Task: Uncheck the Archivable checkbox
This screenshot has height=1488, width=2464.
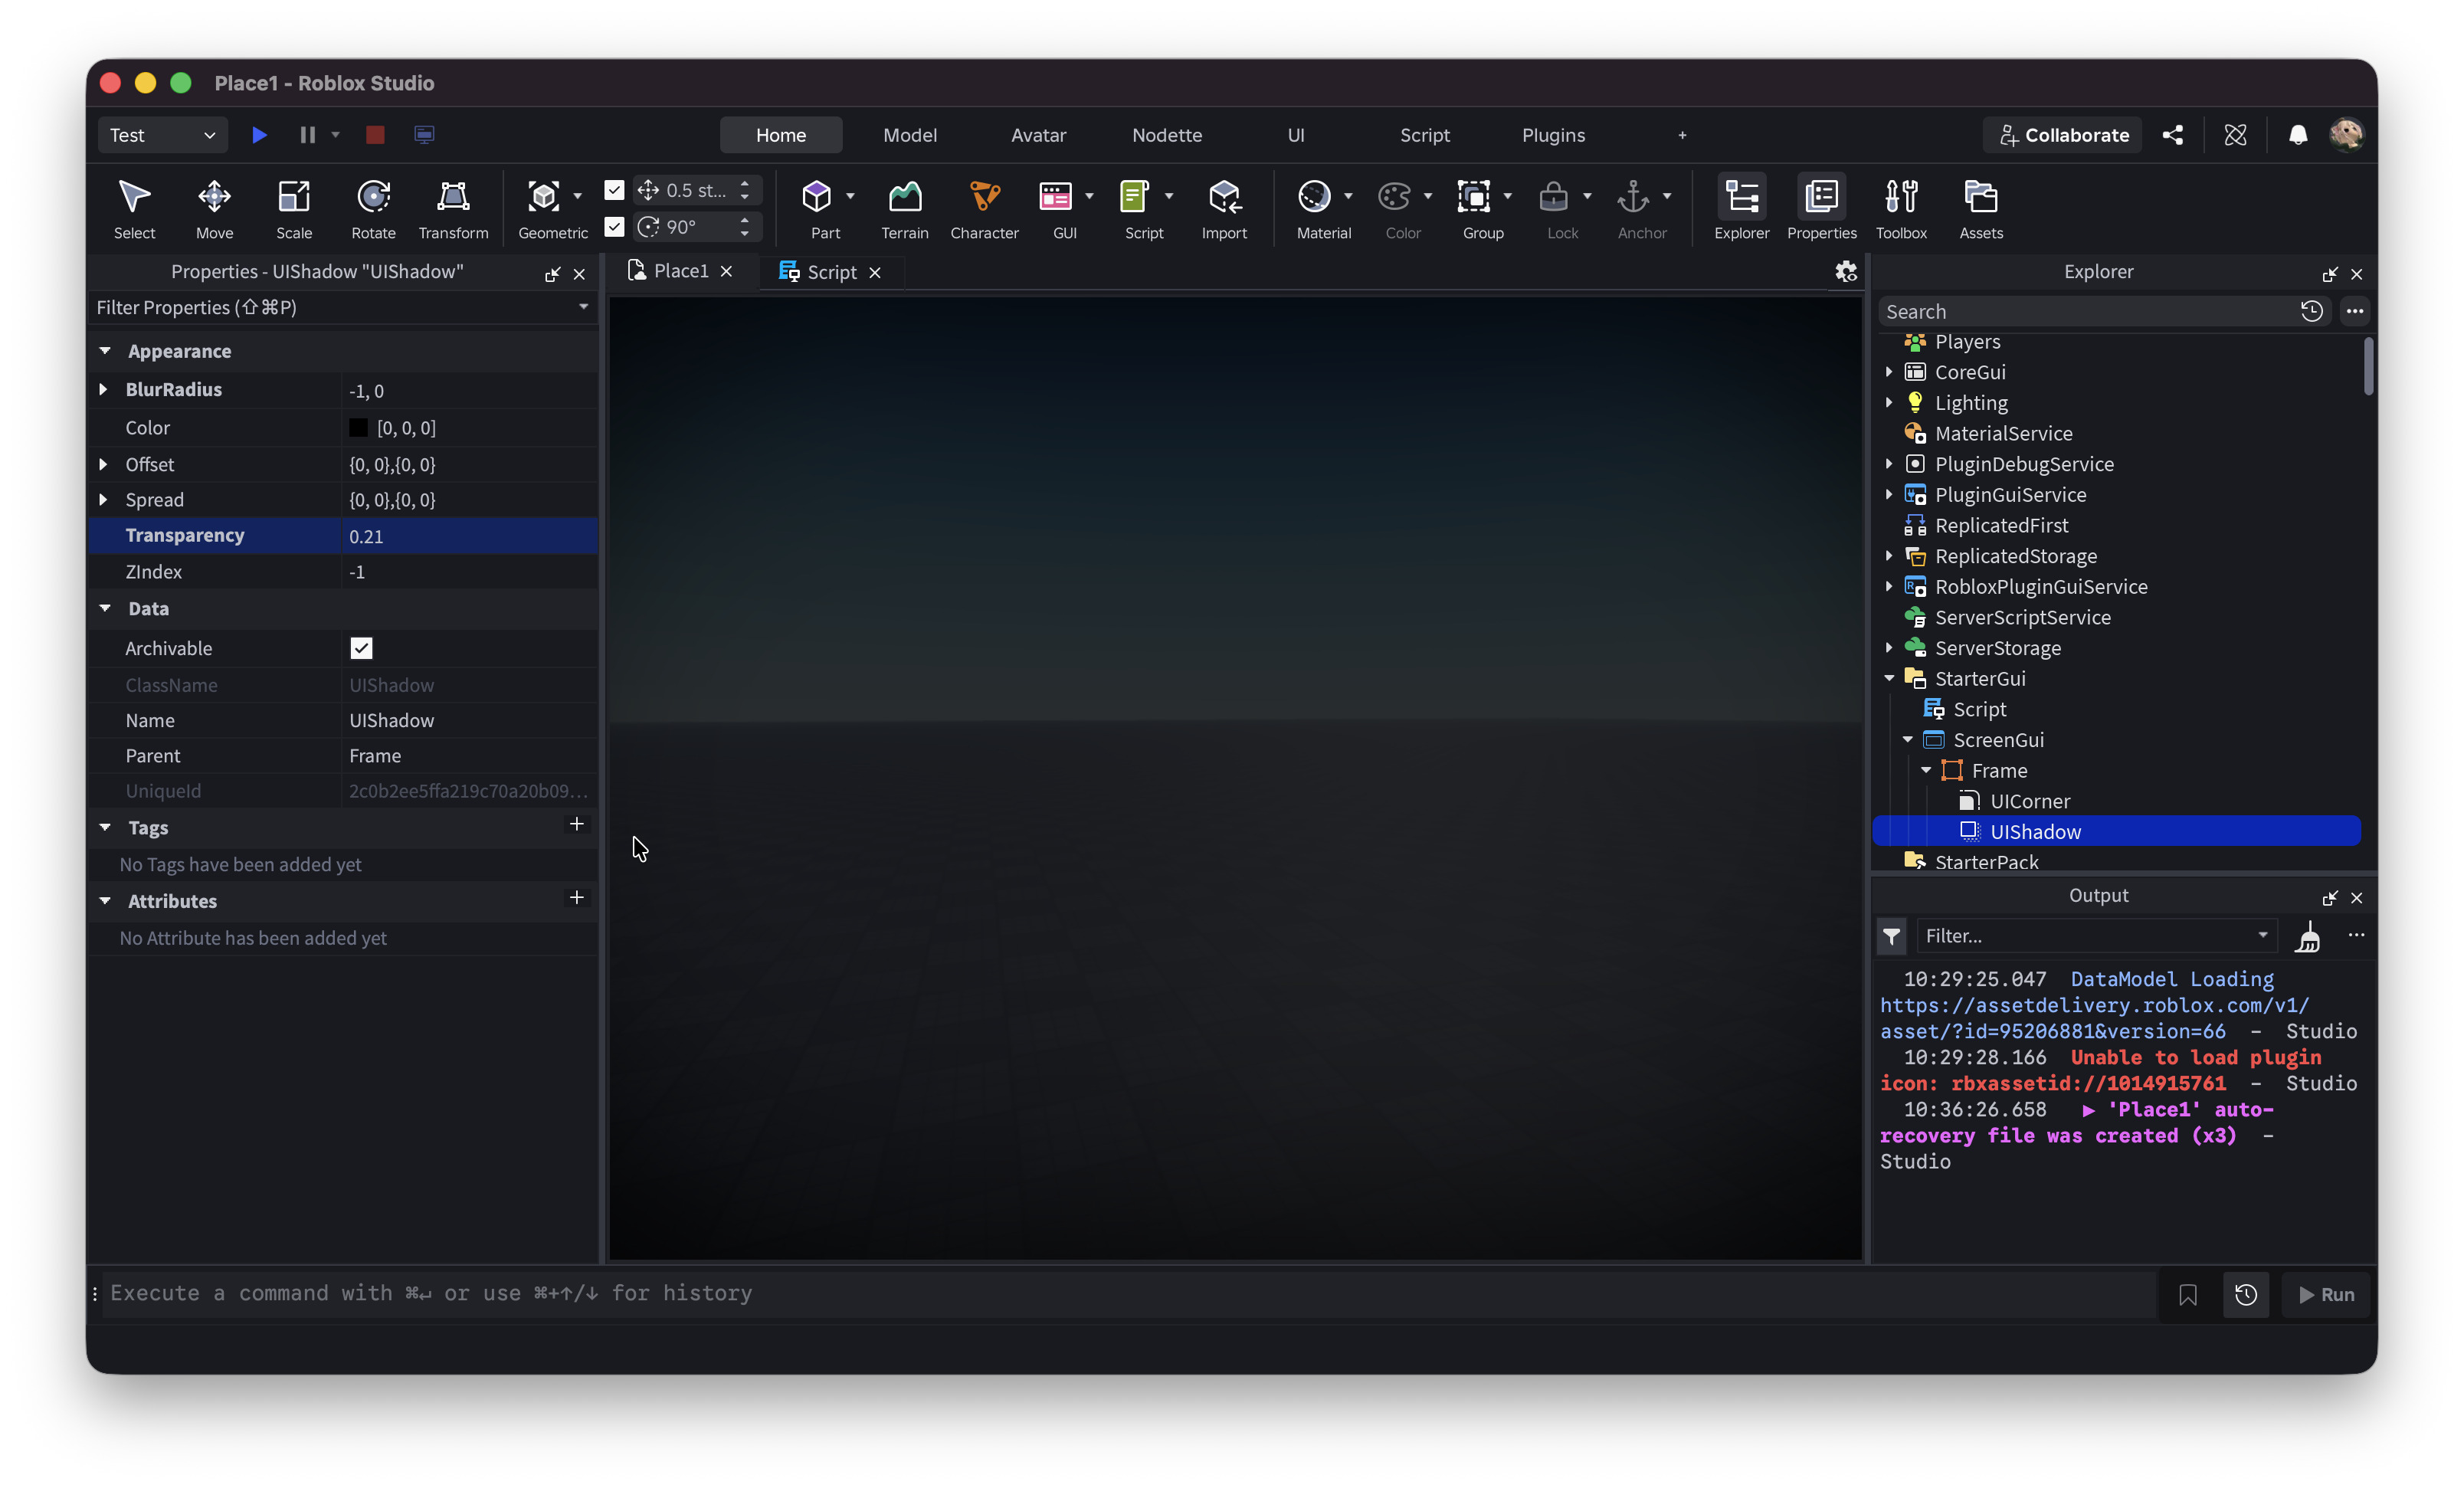Action: 361,648
